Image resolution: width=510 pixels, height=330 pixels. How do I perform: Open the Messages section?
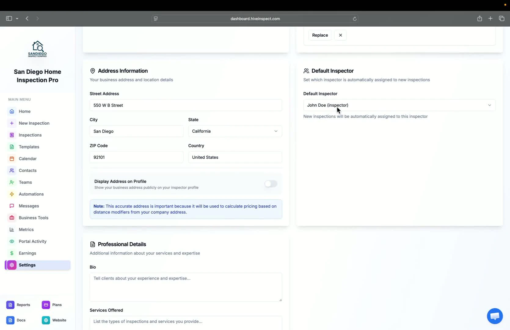point(28,206)
